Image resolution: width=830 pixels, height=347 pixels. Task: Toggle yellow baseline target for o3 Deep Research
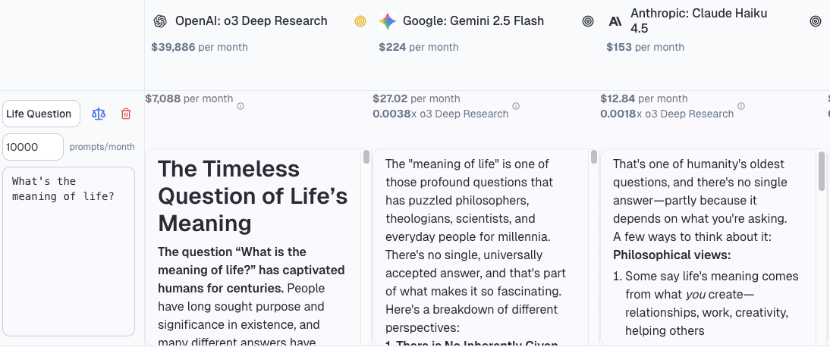tap(360, 21)
